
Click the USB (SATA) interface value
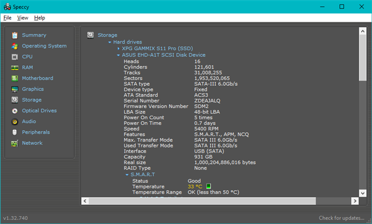click(x=209, y=151)
